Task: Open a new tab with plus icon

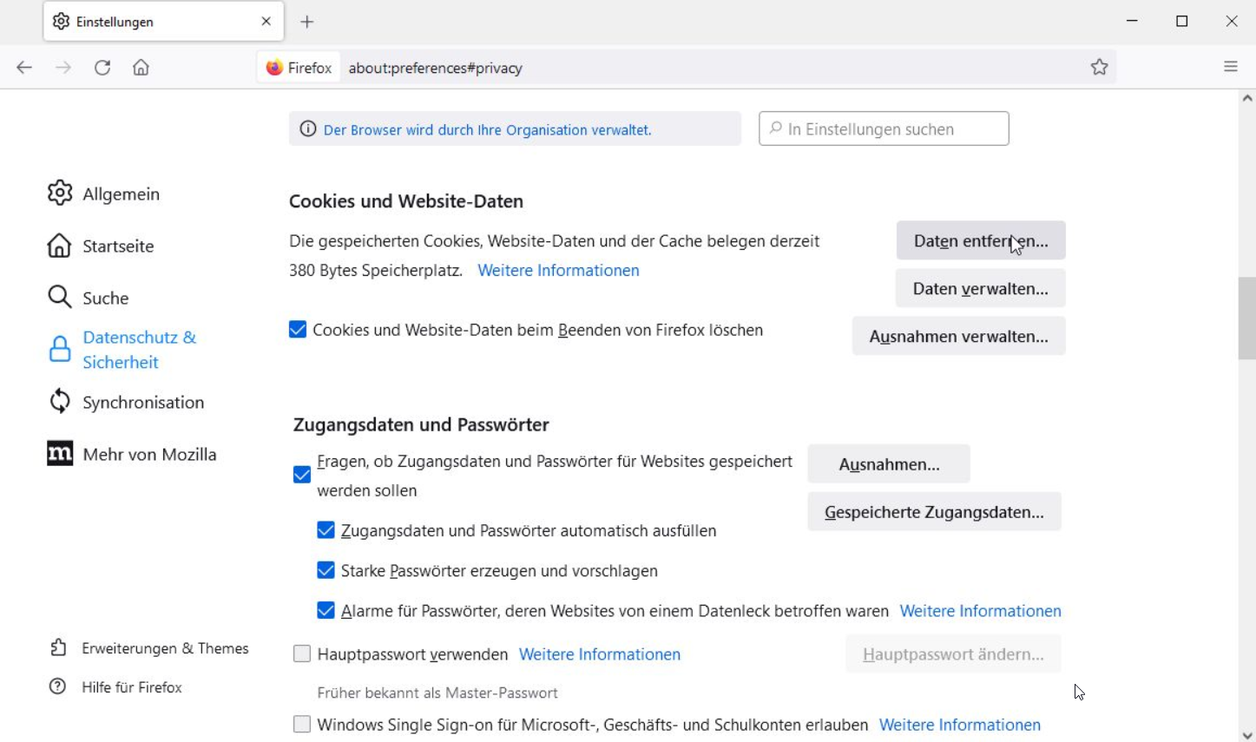Action: (x=307, y=22)
